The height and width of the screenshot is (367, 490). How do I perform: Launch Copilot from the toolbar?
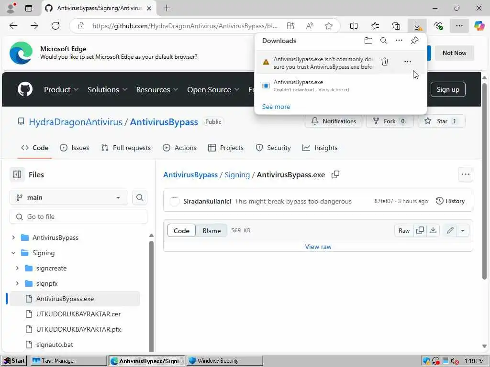coord(479,26)
